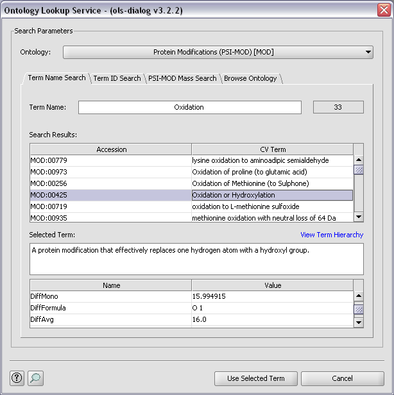Click the help question mark icon

pyautogui.click(x=17, y=378)
